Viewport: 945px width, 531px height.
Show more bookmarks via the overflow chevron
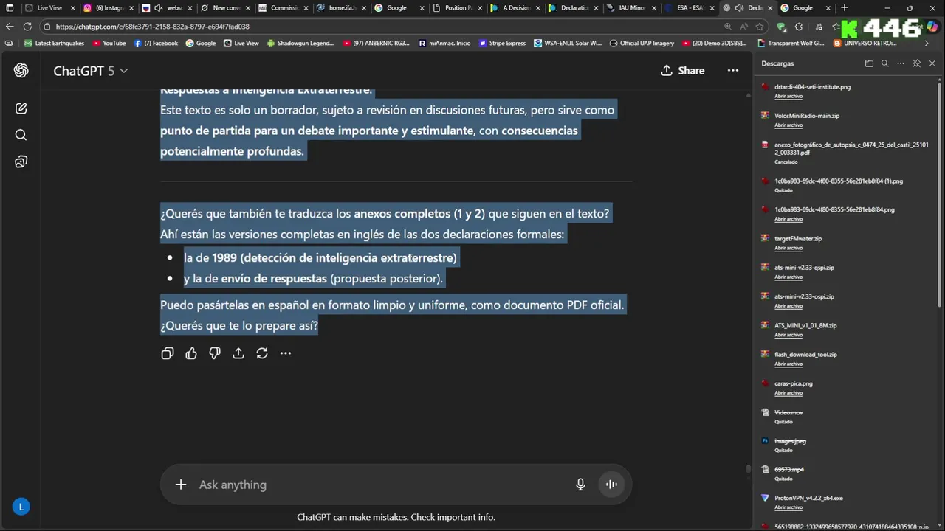(927, 43)
